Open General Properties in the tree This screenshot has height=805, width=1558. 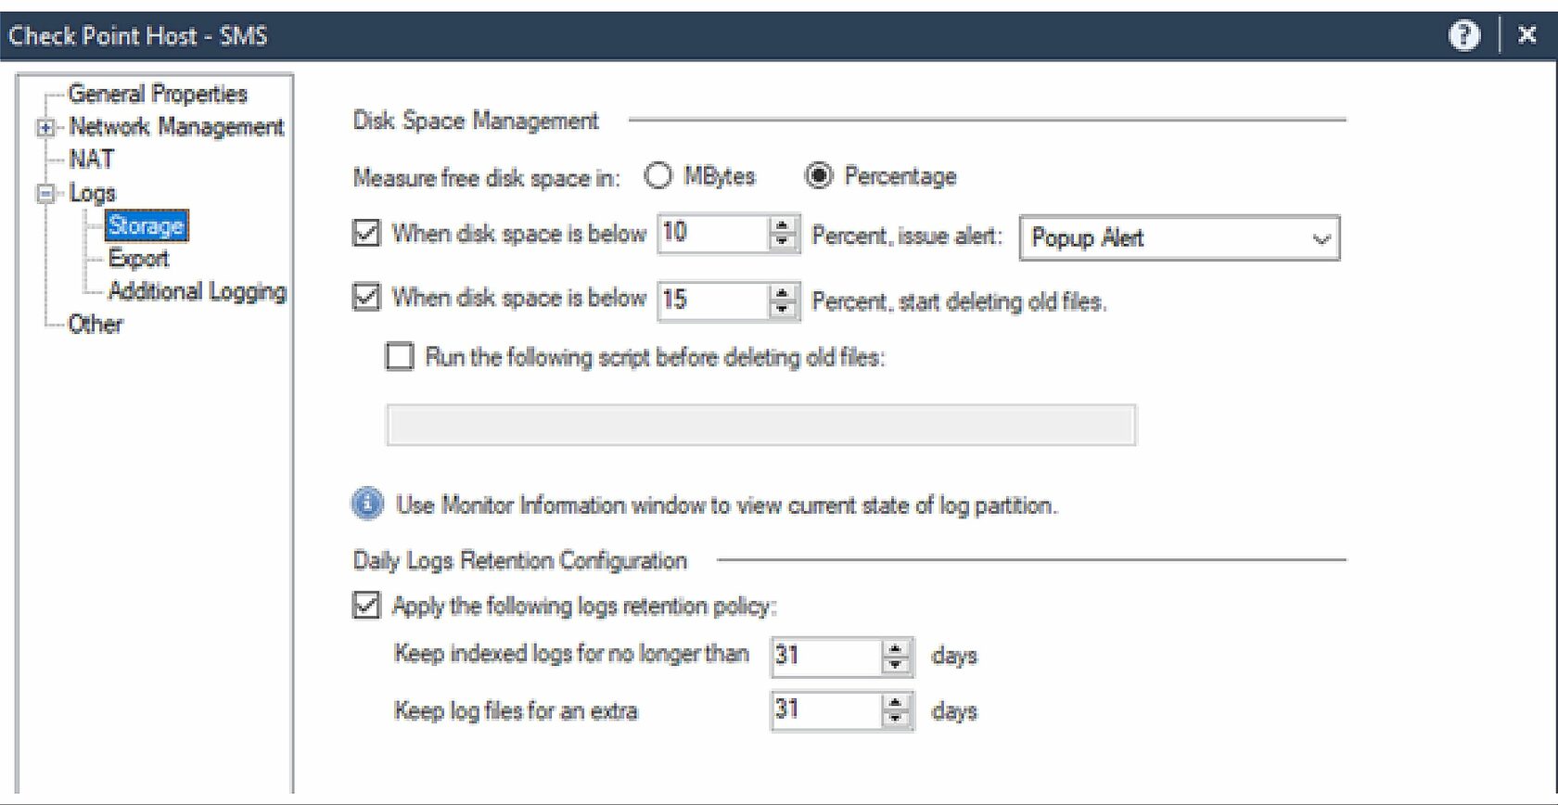coord(158,95)
